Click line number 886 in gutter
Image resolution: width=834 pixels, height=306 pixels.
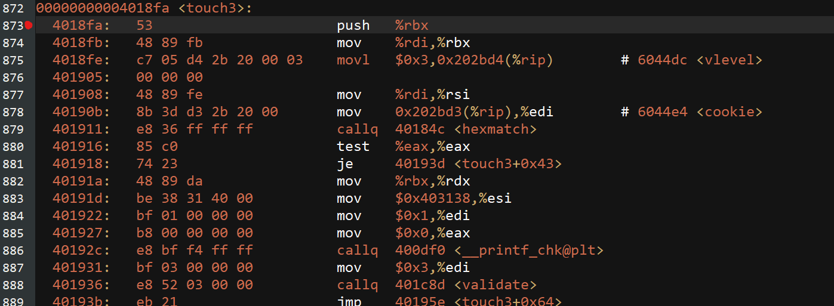[13, 251]
